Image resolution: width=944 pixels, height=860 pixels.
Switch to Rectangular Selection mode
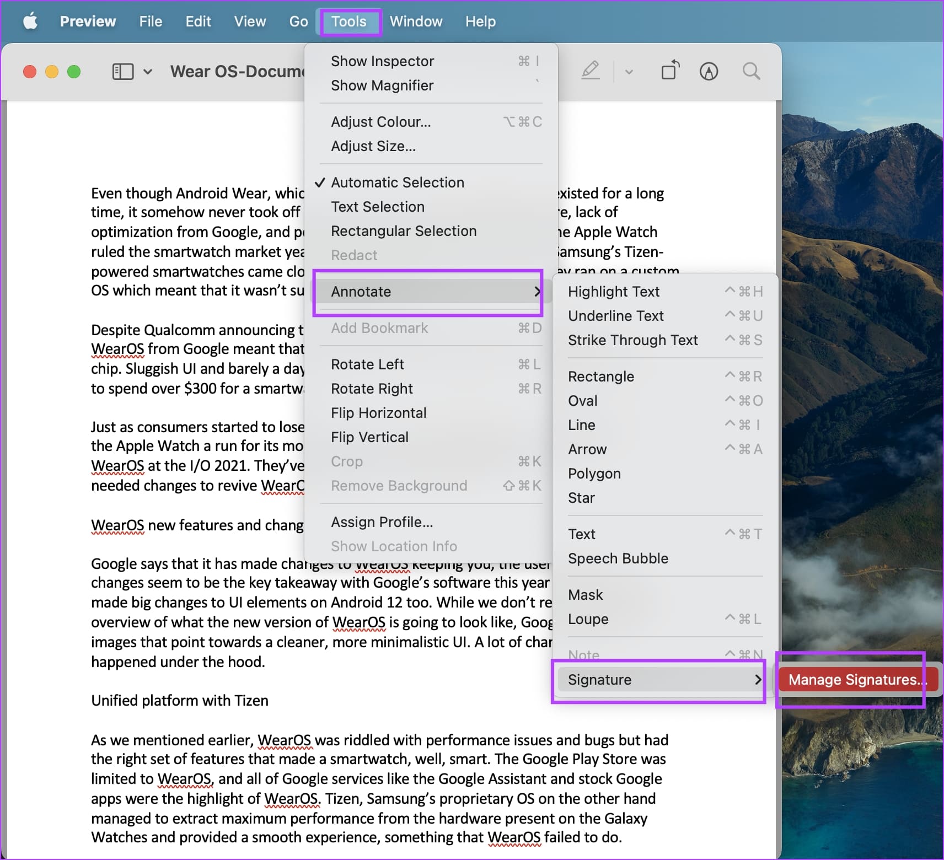click(x=431, y=231)
